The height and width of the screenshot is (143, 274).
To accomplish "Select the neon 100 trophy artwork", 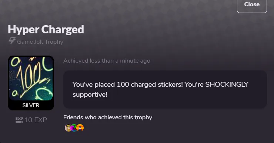I will pos(31,79).
